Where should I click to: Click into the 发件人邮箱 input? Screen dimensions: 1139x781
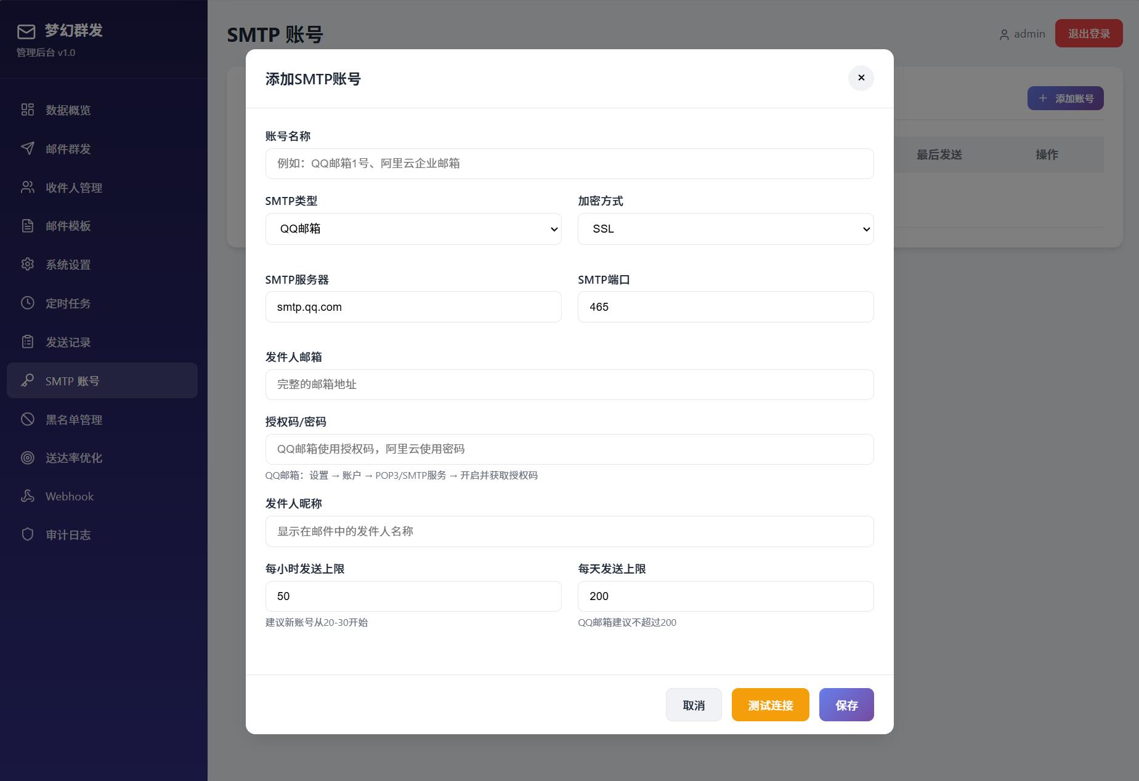tap(570, 385)
